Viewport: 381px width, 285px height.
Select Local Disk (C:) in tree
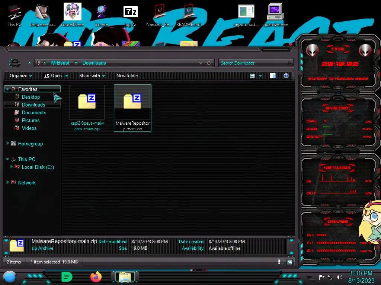click(38, 167)
